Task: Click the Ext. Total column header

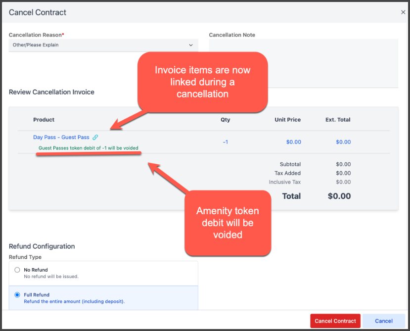Action: pos(338,120)
